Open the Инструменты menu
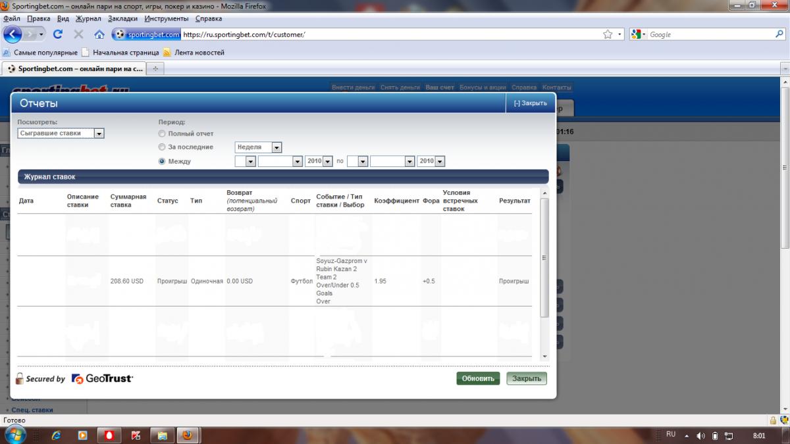The width and height of the screenshot is (790, 444). (x=166, y=18)
